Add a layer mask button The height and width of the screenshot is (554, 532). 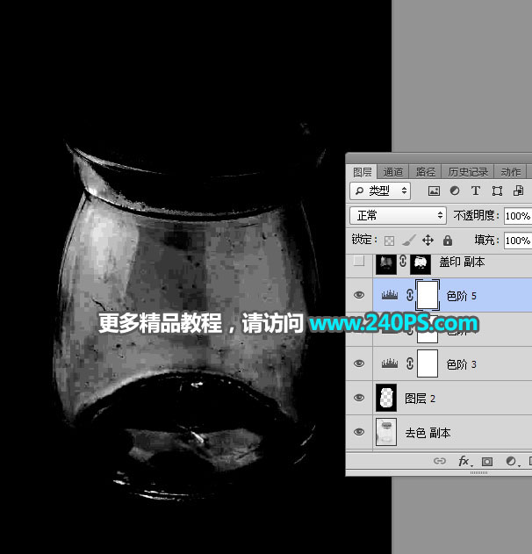(x=487, y=462)
